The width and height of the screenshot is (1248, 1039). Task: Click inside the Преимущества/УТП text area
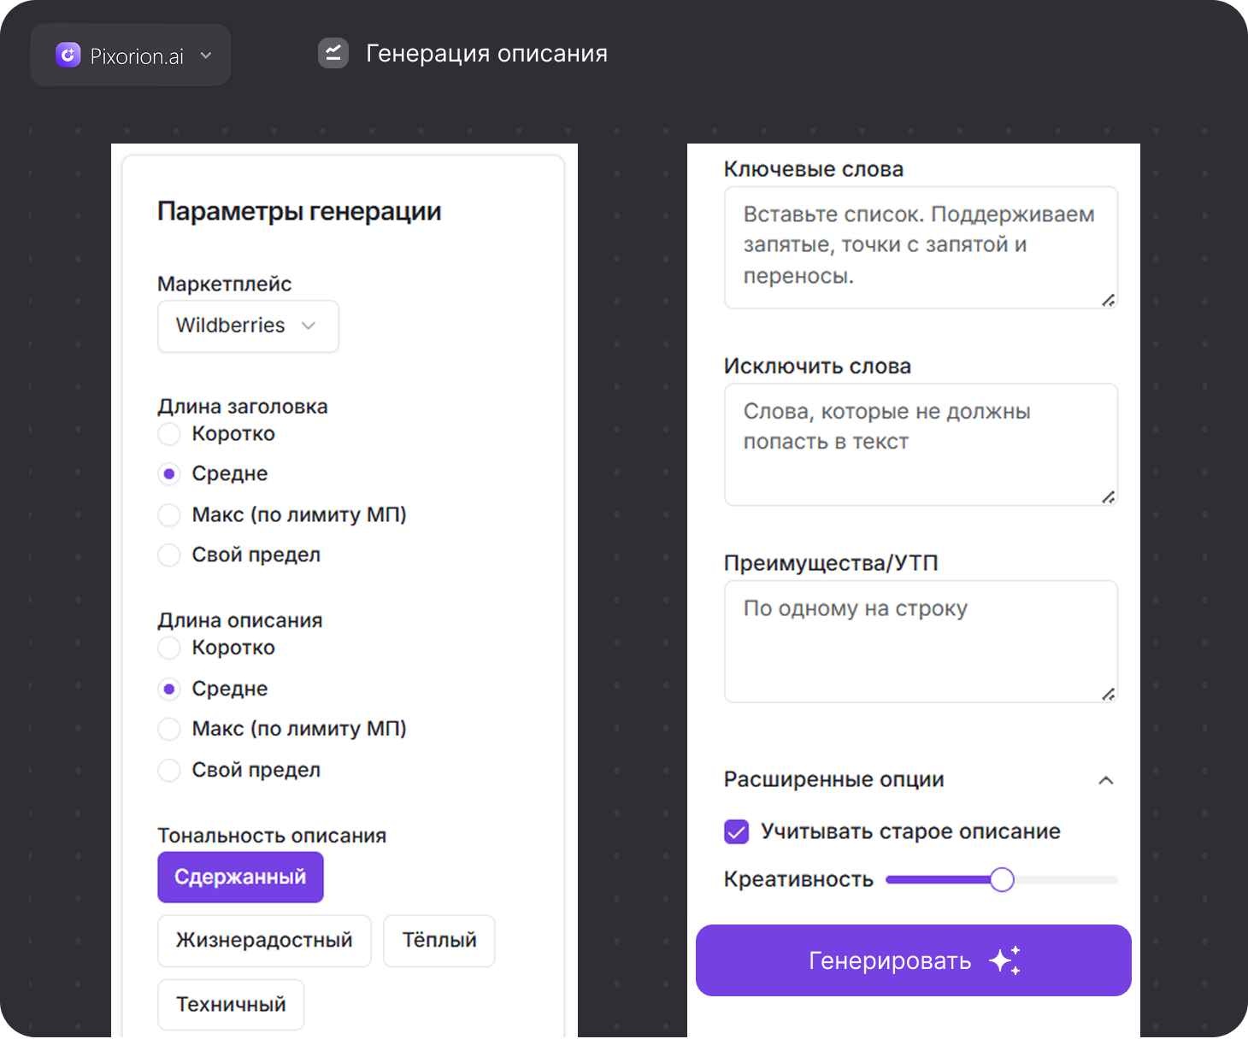tap(921, 641)
